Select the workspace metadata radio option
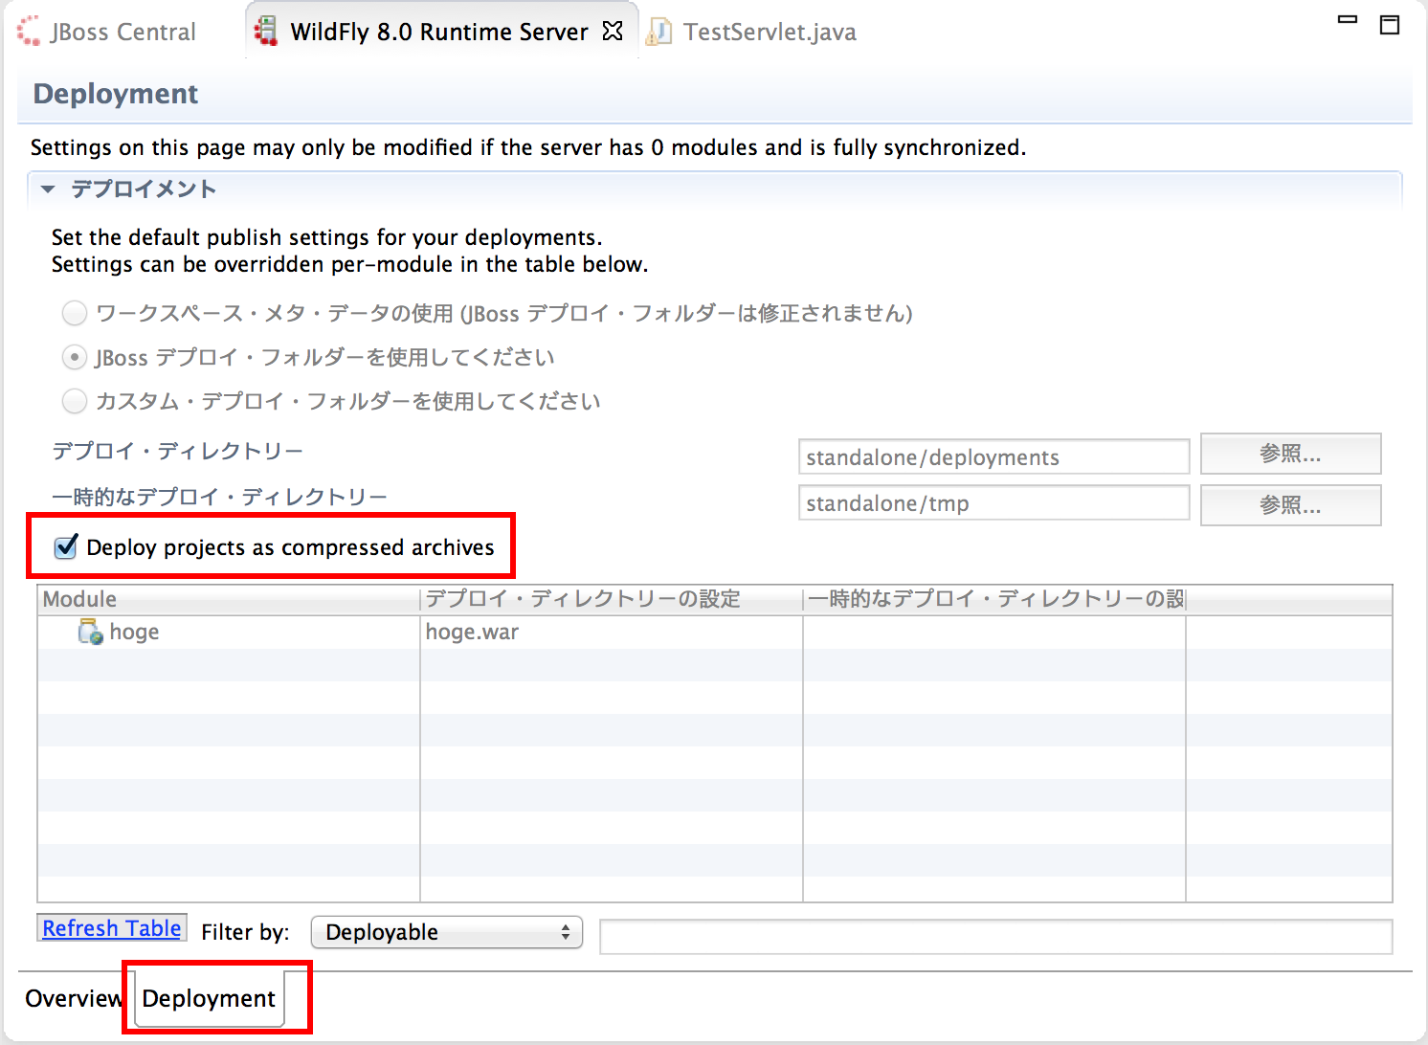The height and width of the screenshot is (1045, 1428). 75,313
